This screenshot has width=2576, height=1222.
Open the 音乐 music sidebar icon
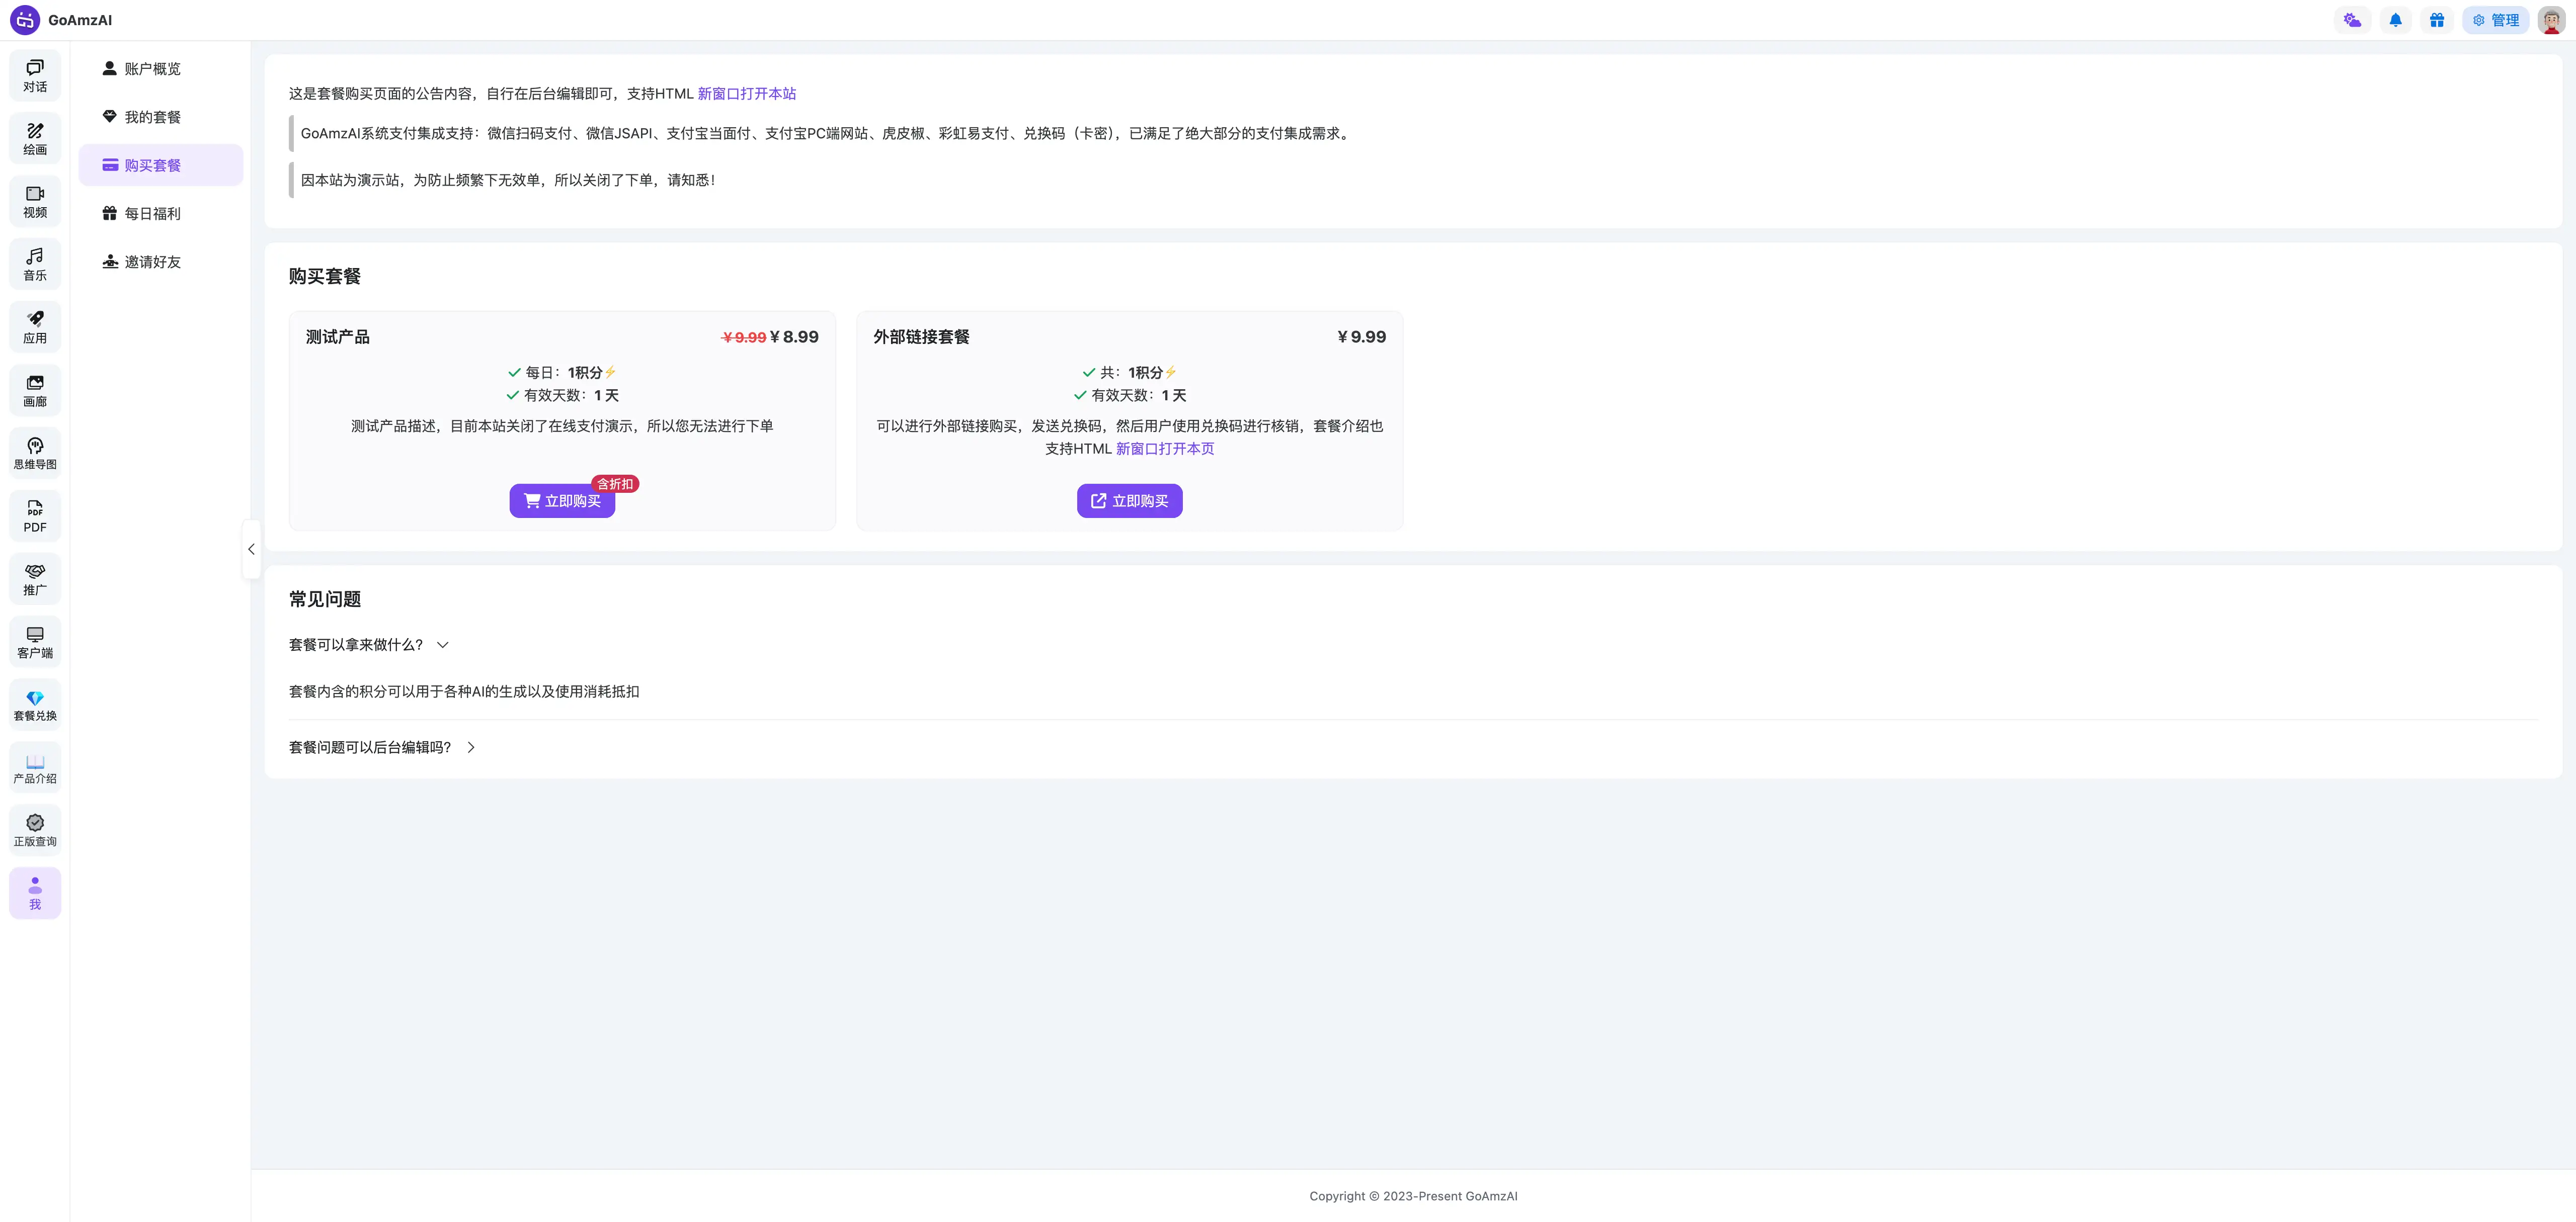coord(35,265)
